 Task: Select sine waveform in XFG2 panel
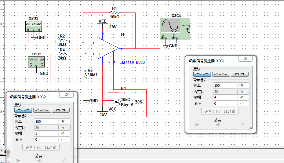pos(23,110)
